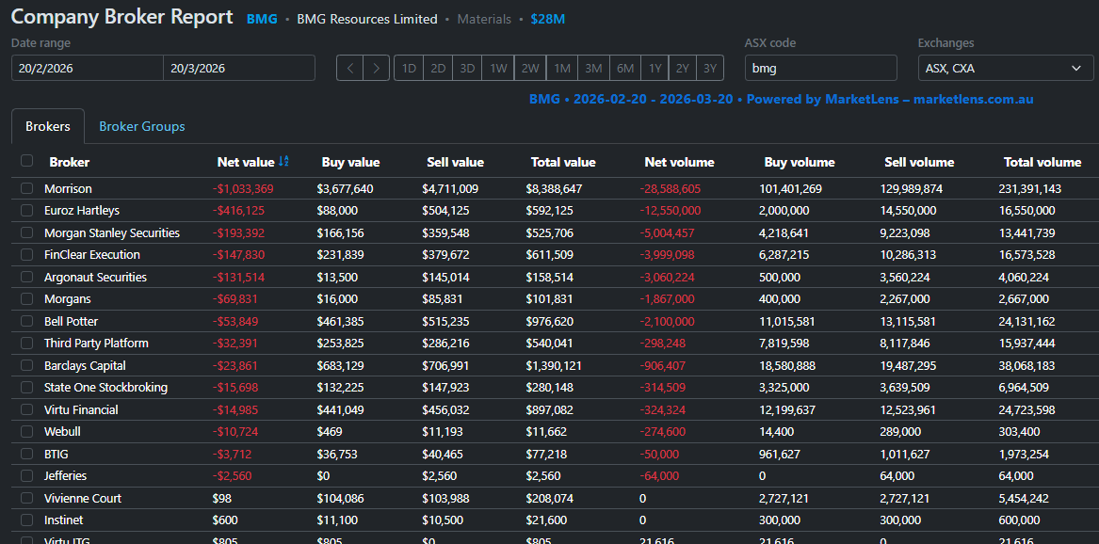Sort by the Buy value column

350,163
